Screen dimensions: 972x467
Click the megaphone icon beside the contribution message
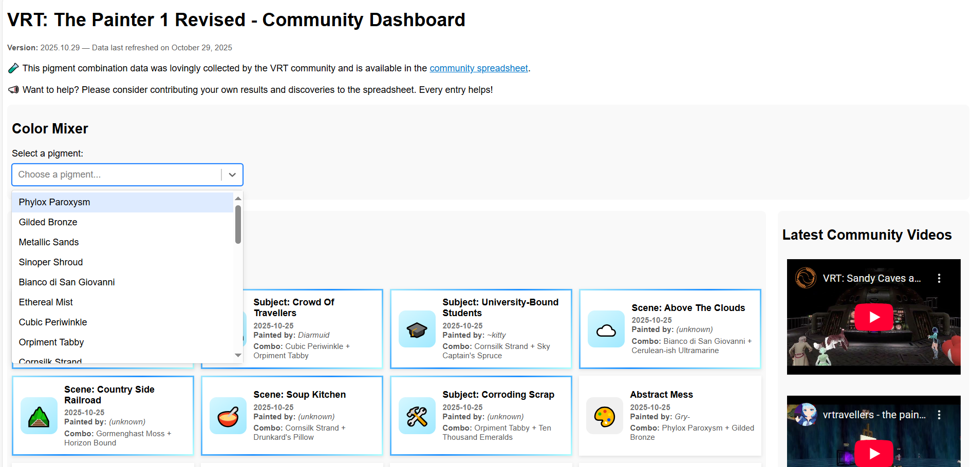pyautogui.click(x=13, y=90)
